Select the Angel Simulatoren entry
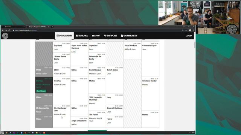 pyautogui.click(x=79, y=122)
